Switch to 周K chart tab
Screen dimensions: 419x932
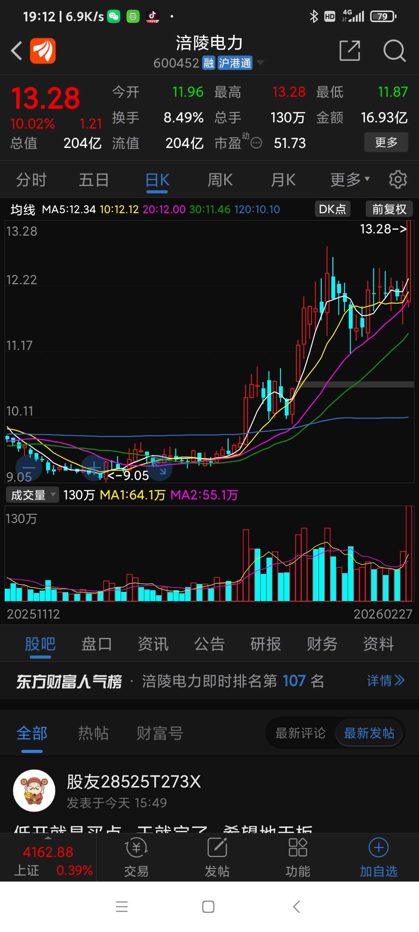(x=220, y=180)
